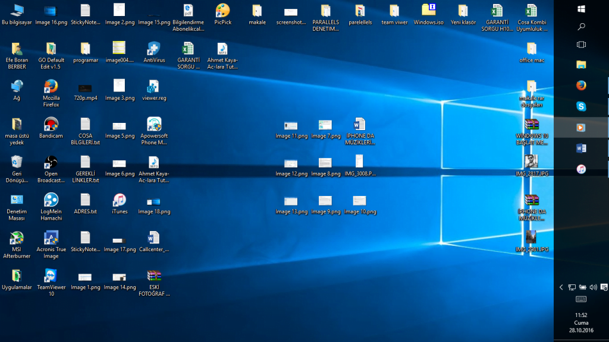Expand hidden system tray icons
The image size is (609, 342).
coord(561,287)
